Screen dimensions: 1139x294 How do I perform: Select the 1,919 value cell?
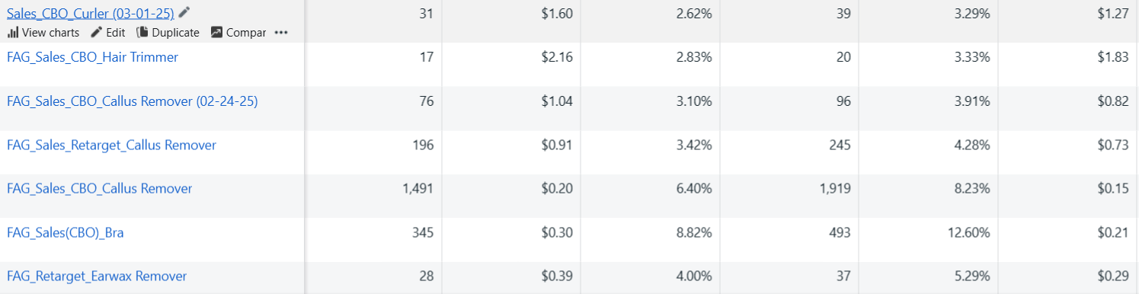pos(836,189)
